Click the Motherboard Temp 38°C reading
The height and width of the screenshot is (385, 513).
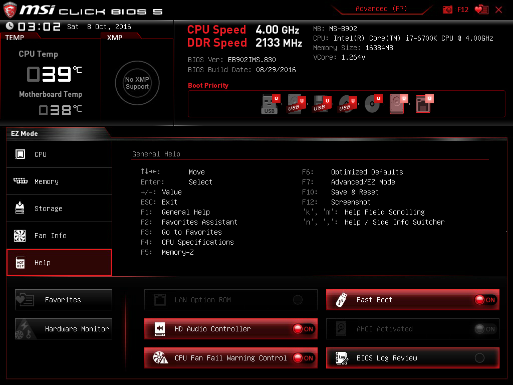click(x=60, y=109)
